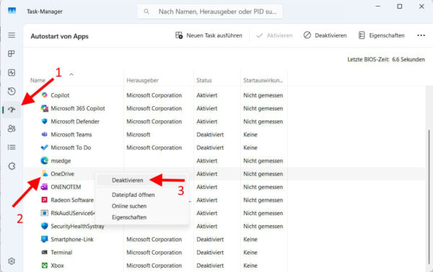Open the Performance page icon
Screen dimensions: 433x272
[x=12, y=73]
